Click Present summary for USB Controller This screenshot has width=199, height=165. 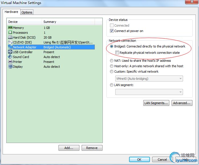(49, 52)
